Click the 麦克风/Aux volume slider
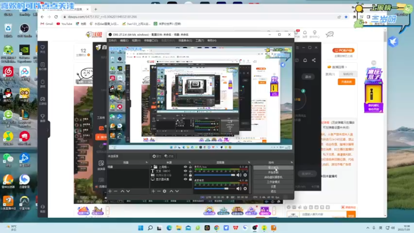This screenshot has width=414, height=233. (x=214, y=175)
